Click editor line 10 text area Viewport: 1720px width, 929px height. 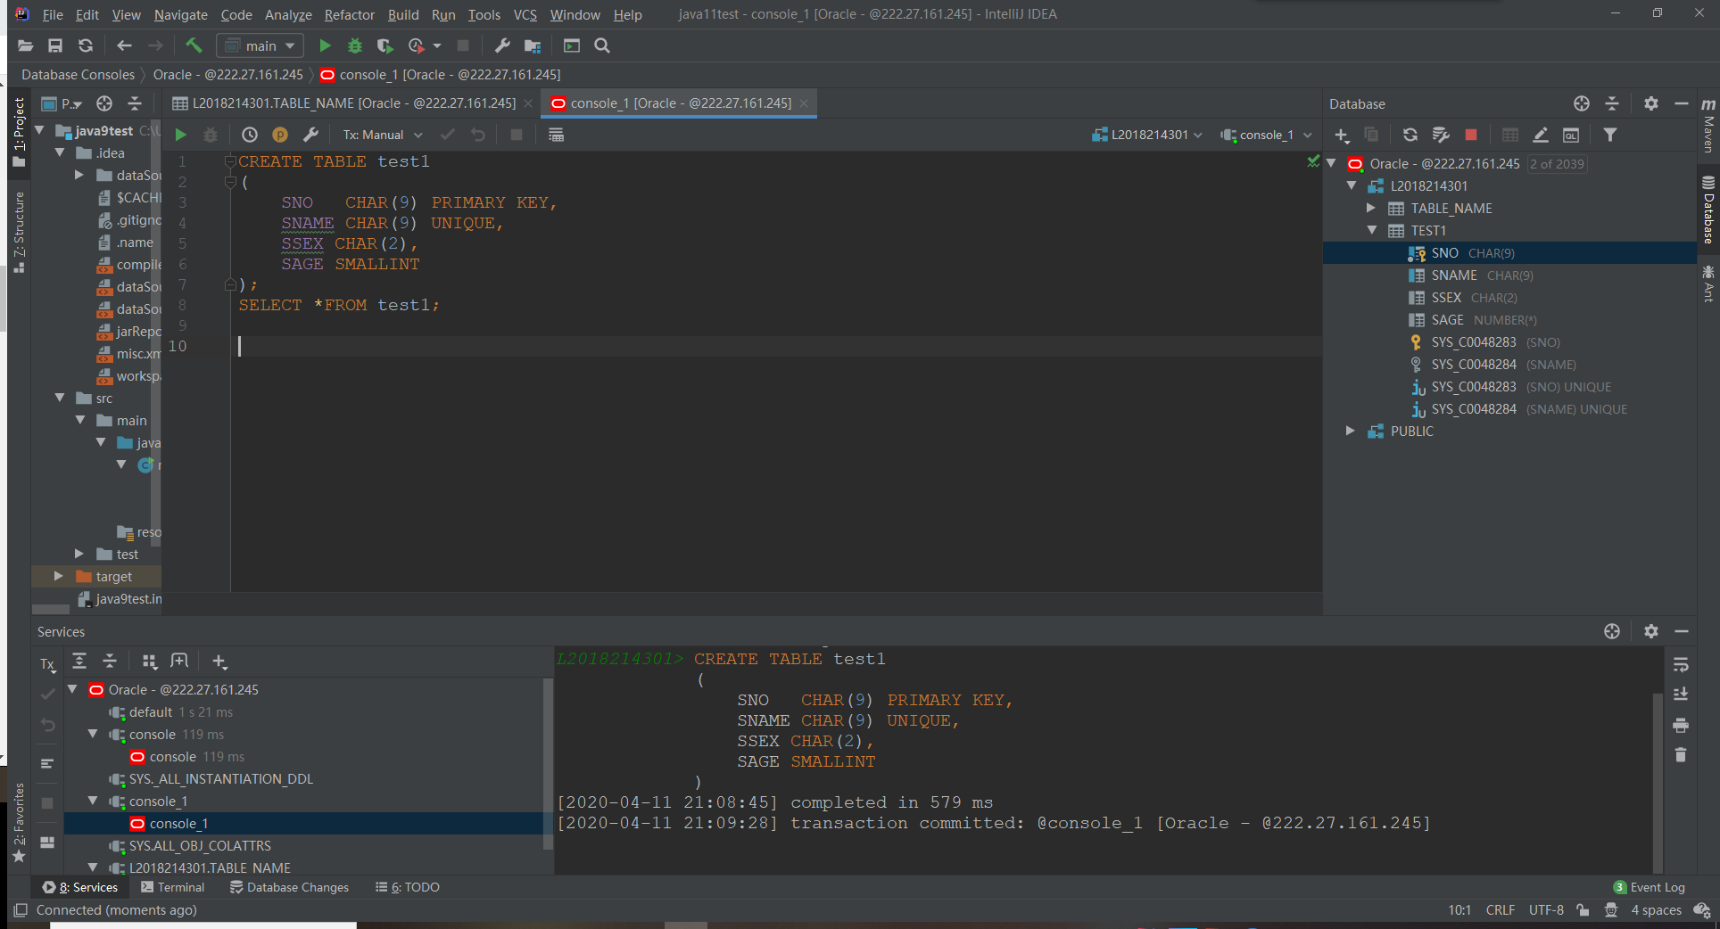click(776, 346)
